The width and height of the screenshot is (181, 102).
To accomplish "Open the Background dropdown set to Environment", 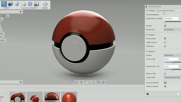I will [x=172, y=29].
